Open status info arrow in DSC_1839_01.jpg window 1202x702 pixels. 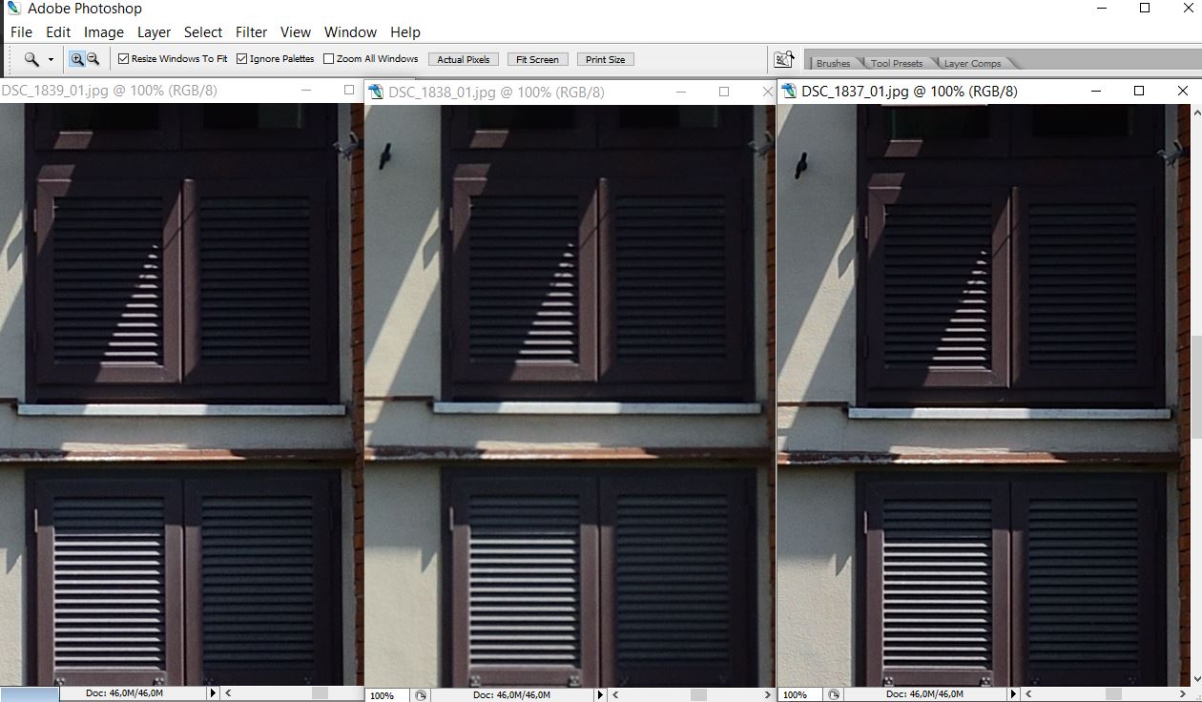click(213, 693)
